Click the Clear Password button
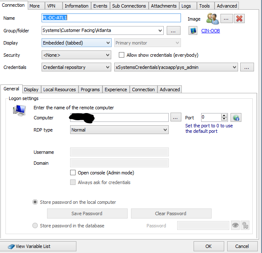Viewport: 262px width, 253px height. (x=171, y=213)
